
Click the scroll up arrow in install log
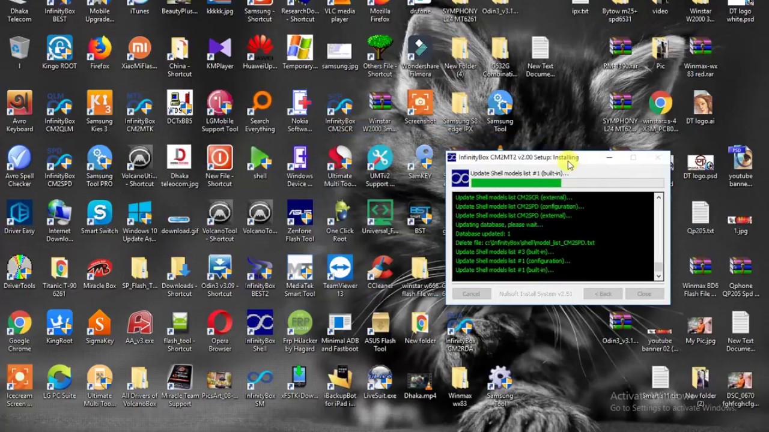click(x=658, y=197)
